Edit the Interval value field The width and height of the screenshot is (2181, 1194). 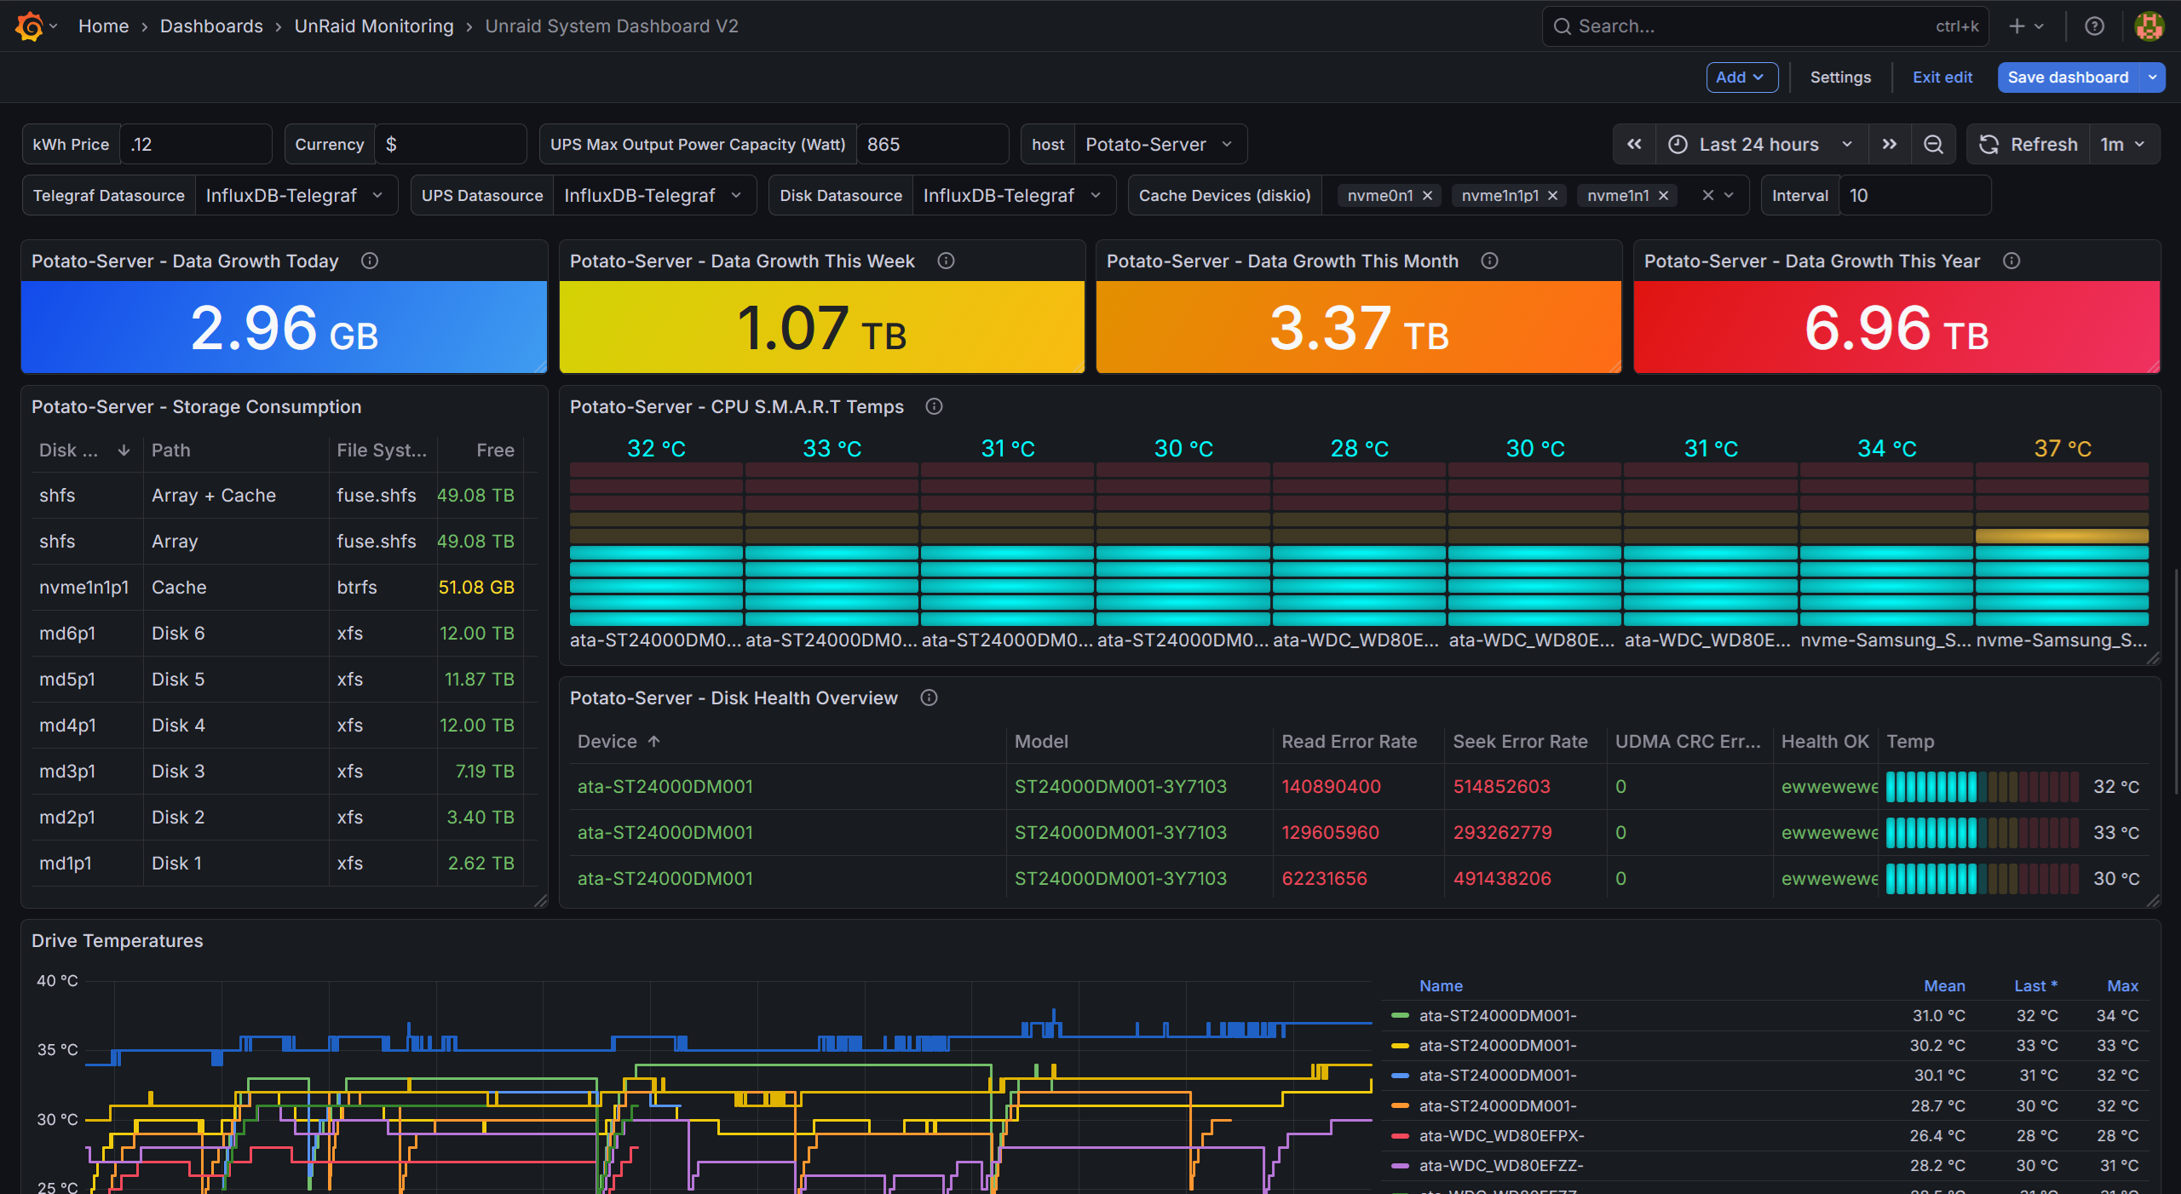point(1914,196)
